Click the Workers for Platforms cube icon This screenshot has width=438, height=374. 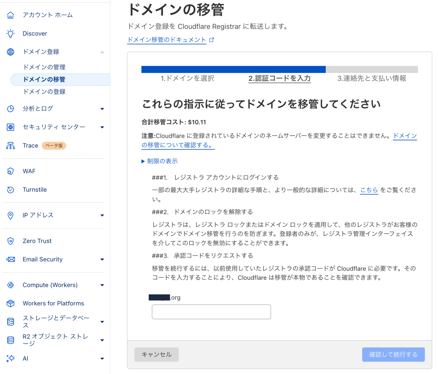[11, 304]
